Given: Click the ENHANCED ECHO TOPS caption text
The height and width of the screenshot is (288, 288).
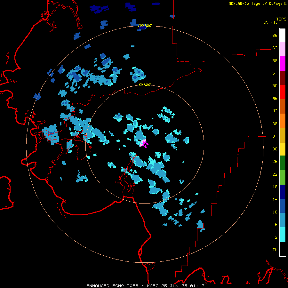Looking at the screenshot, I should pos(112,286).
